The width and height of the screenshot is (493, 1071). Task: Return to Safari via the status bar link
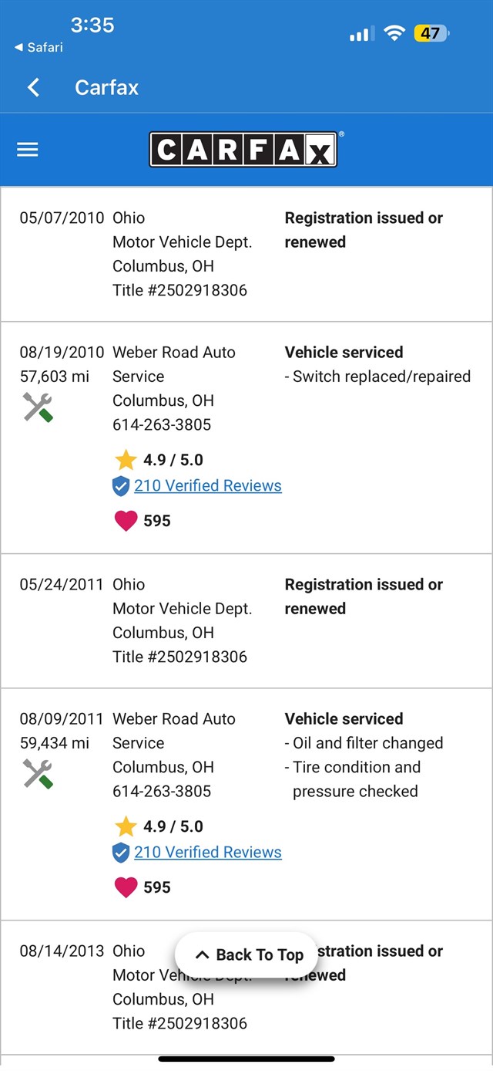point(39,48)
